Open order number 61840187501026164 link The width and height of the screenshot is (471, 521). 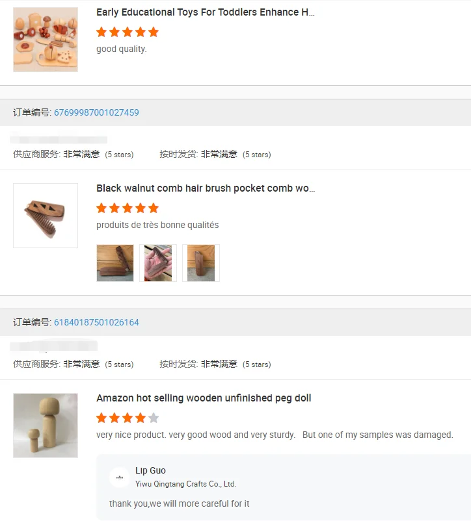(96, 322)
